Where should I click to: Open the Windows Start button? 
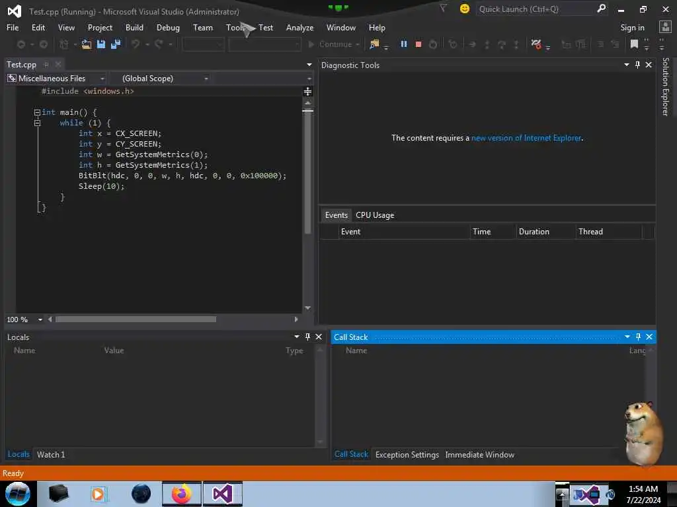click(18, 494)
